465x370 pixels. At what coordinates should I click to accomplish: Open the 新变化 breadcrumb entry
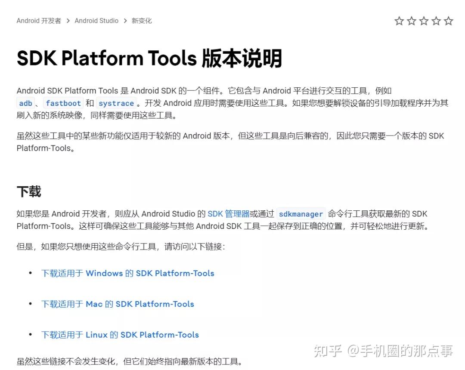pyautogui.click(x=142, y=20)
